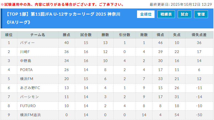
Task: Select team name 川崎F
Action: (25, 52)
